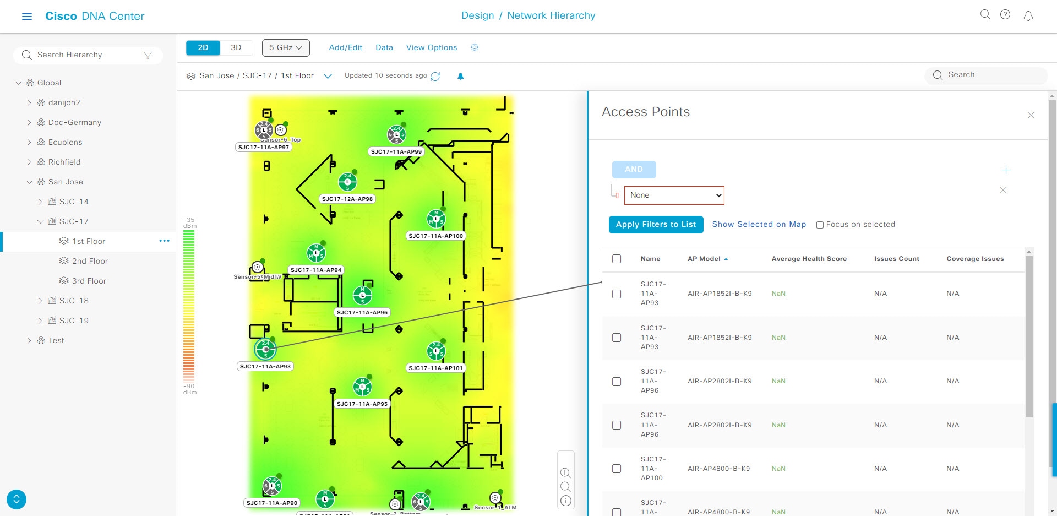1057x516 pixels.
Task: Select 3rd Floor in hierarchy
Action: click(x=89, y=281)
